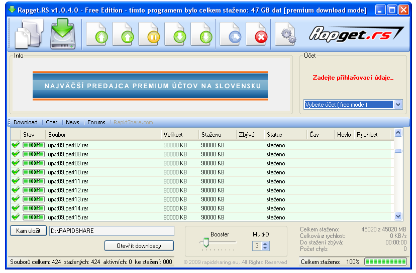Sort by the Zbývá column header
This screenshot has width=416, height=273.
click(250, 135)
